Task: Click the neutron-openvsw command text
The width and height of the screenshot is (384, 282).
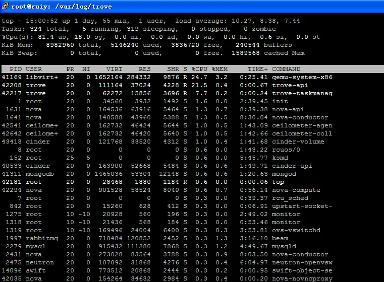Action: click(302, 263)
